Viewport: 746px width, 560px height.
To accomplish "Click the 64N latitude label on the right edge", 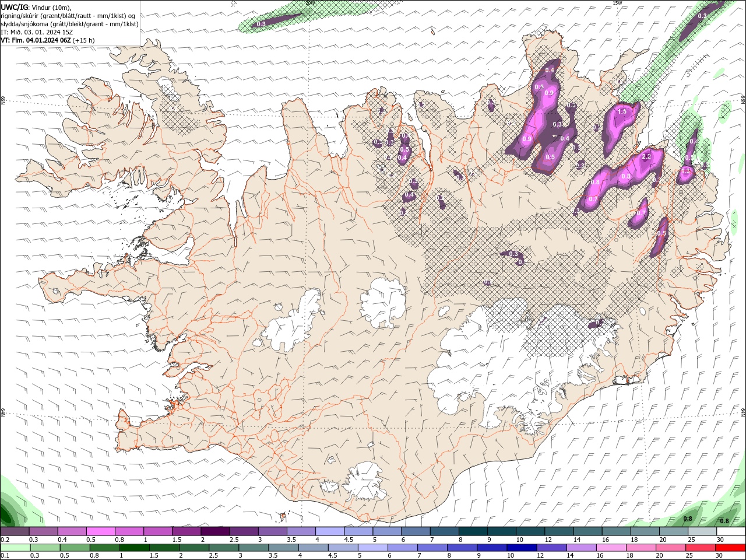I will click(743, 412).
